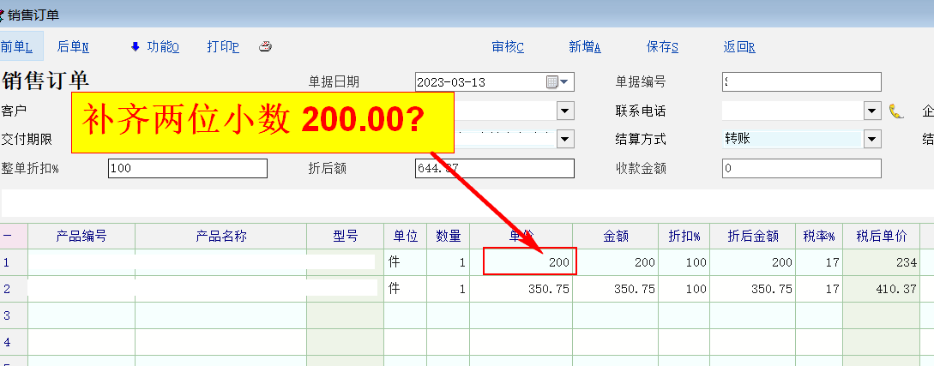Click the 单据编号 input field
The image size is (934, 366).
coord(801,82)
